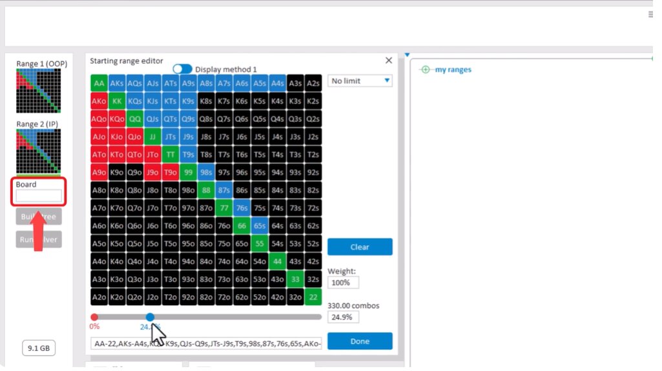The width and height of the screenshot is (662, 371).
Task: Click the red 0% slider handle
Action: [94, 317]
